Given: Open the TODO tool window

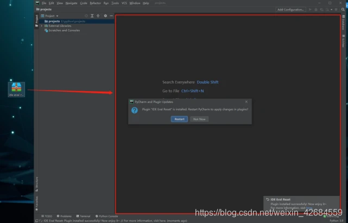Looking at the screenshot, I should point(47,216).
